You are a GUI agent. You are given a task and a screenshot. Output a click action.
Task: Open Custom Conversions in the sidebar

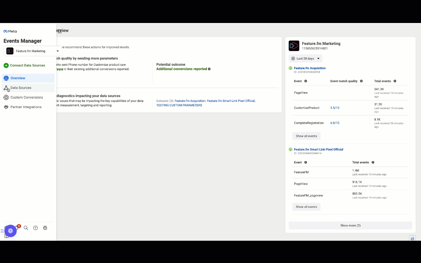(28, 98)
